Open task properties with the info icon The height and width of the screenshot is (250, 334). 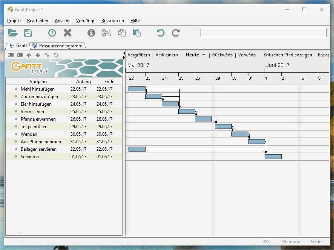pyautogui.click(x=91, y=33)
